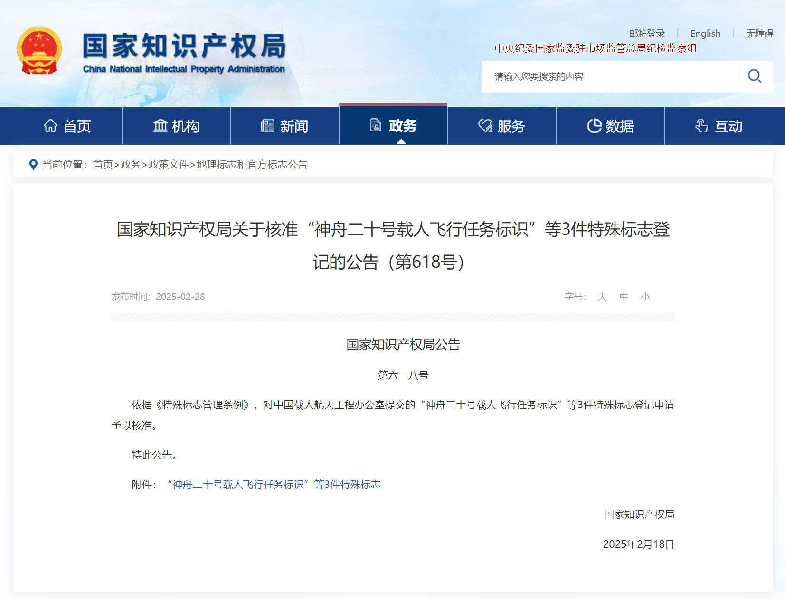Click the home icon in navigation
Viewport: 785px width, 599px height.
click(50, 125)
